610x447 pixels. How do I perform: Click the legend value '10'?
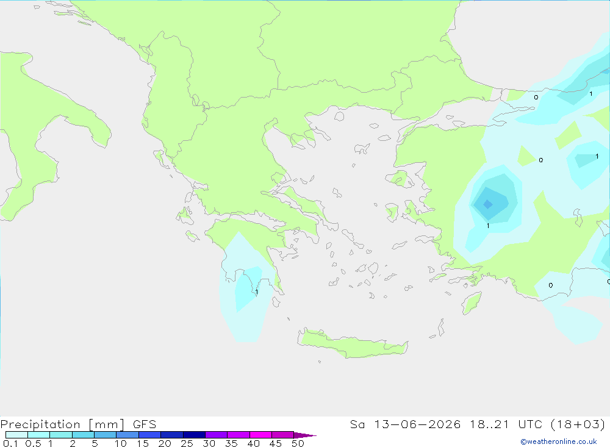tap(121, 443)
